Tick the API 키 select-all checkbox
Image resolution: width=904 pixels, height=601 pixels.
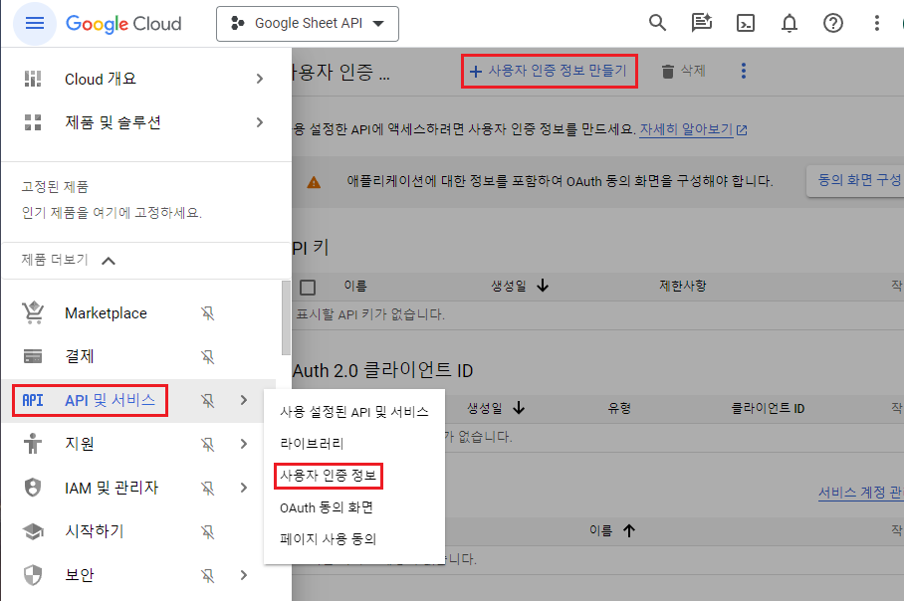coord(308,287)
